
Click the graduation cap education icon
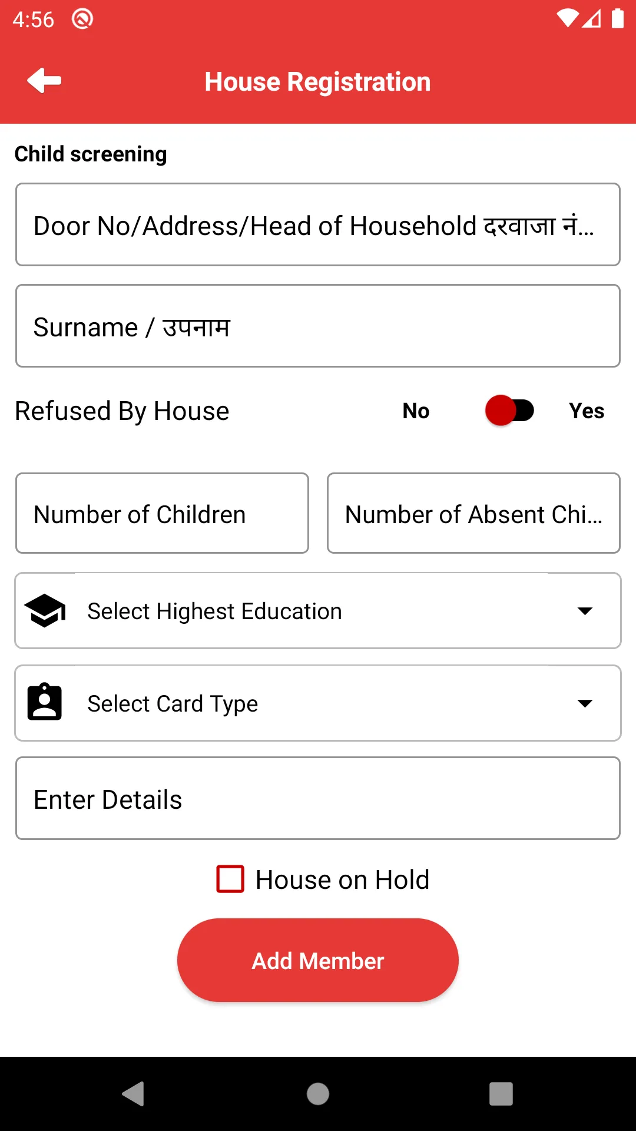(x=45, y=611)
